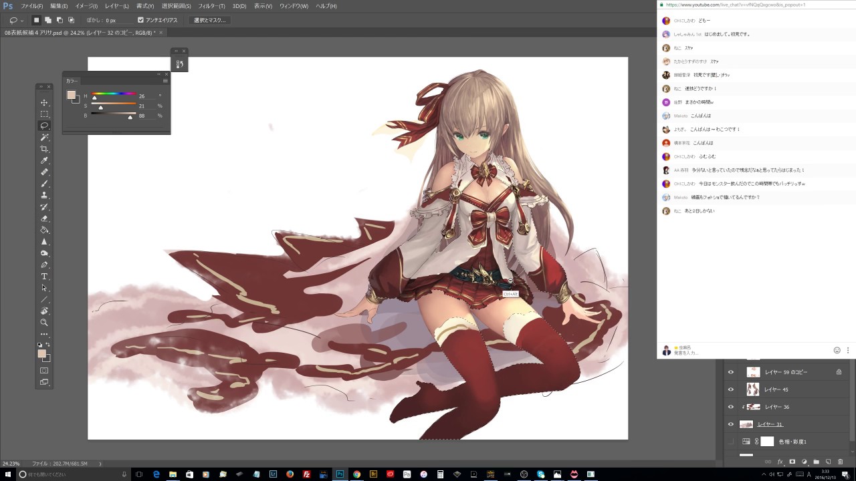Viewport: 856px width, 481px height.
Task: Delete the selected layer
Action: (840, 462)
